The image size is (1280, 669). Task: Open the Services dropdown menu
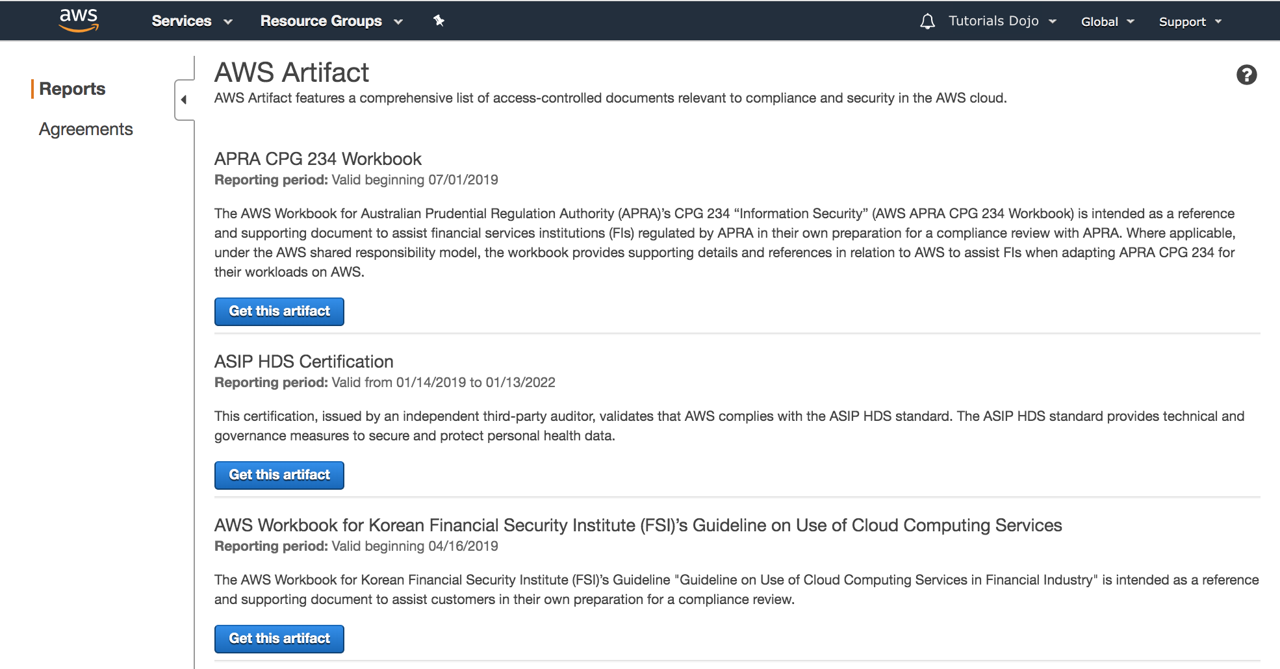coord(192,21)
